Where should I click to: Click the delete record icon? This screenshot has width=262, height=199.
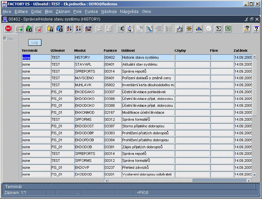(38, 29)
